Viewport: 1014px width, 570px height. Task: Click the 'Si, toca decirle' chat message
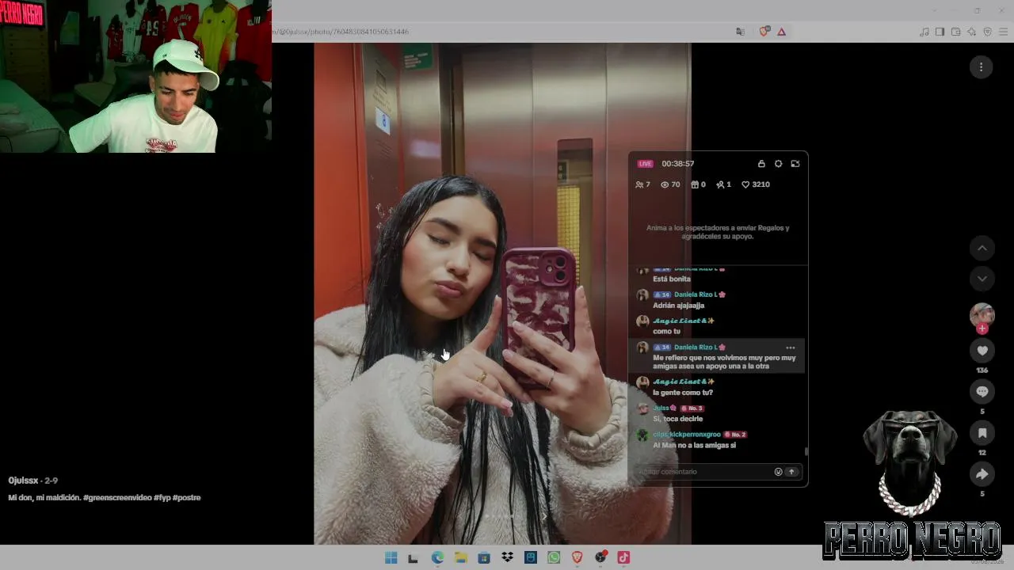point(677,419)
